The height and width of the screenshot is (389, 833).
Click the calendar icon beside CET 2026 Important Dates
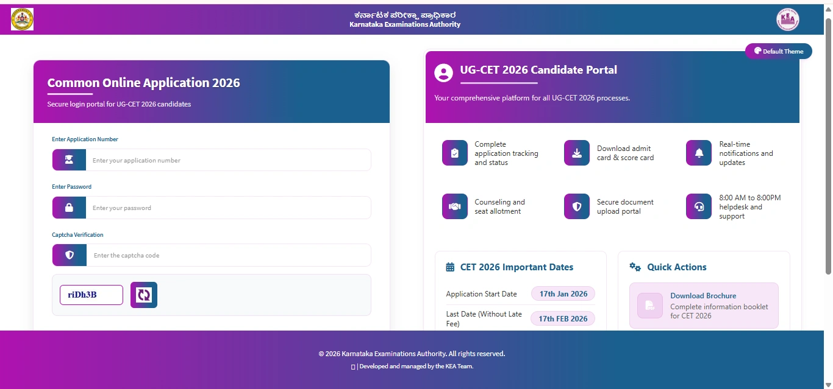pyautogui.click(x=450, y=267)
